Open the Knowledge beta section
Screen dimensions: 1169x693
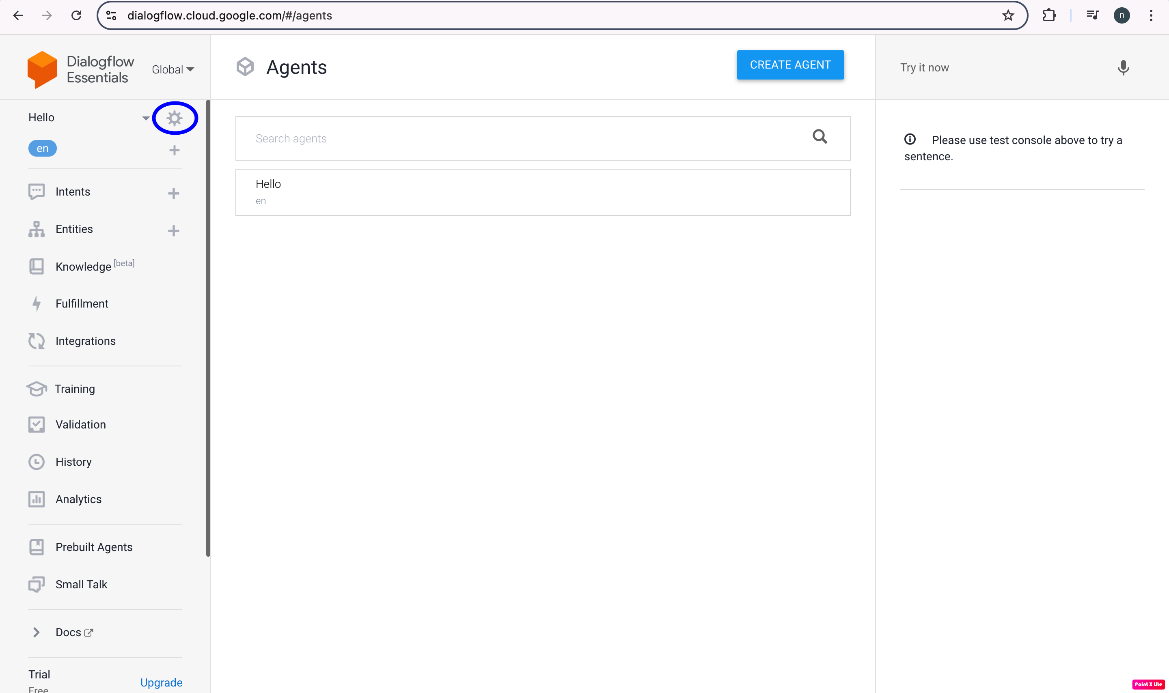83,266
